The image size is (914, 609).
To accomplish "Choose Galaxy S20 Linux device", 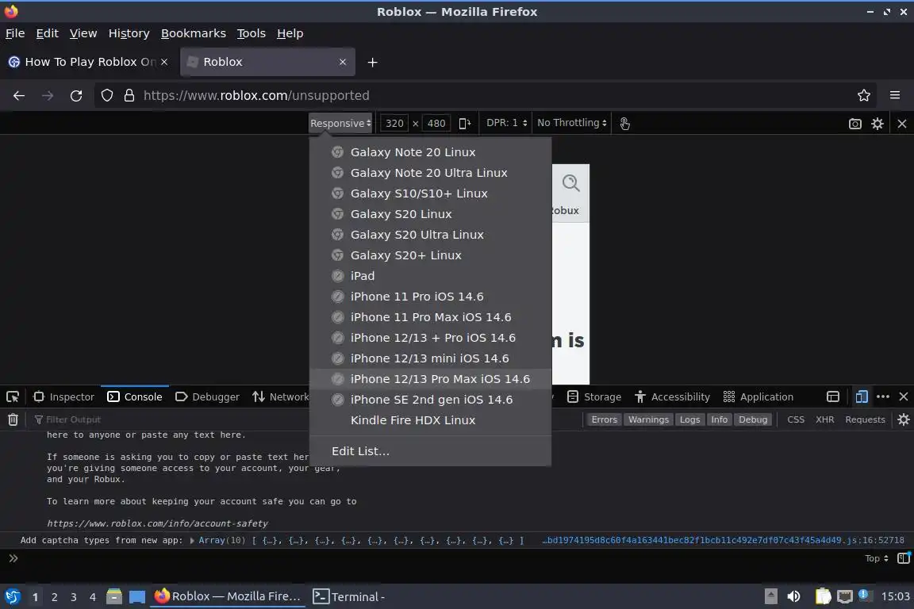I will click(x=430, y=214).
